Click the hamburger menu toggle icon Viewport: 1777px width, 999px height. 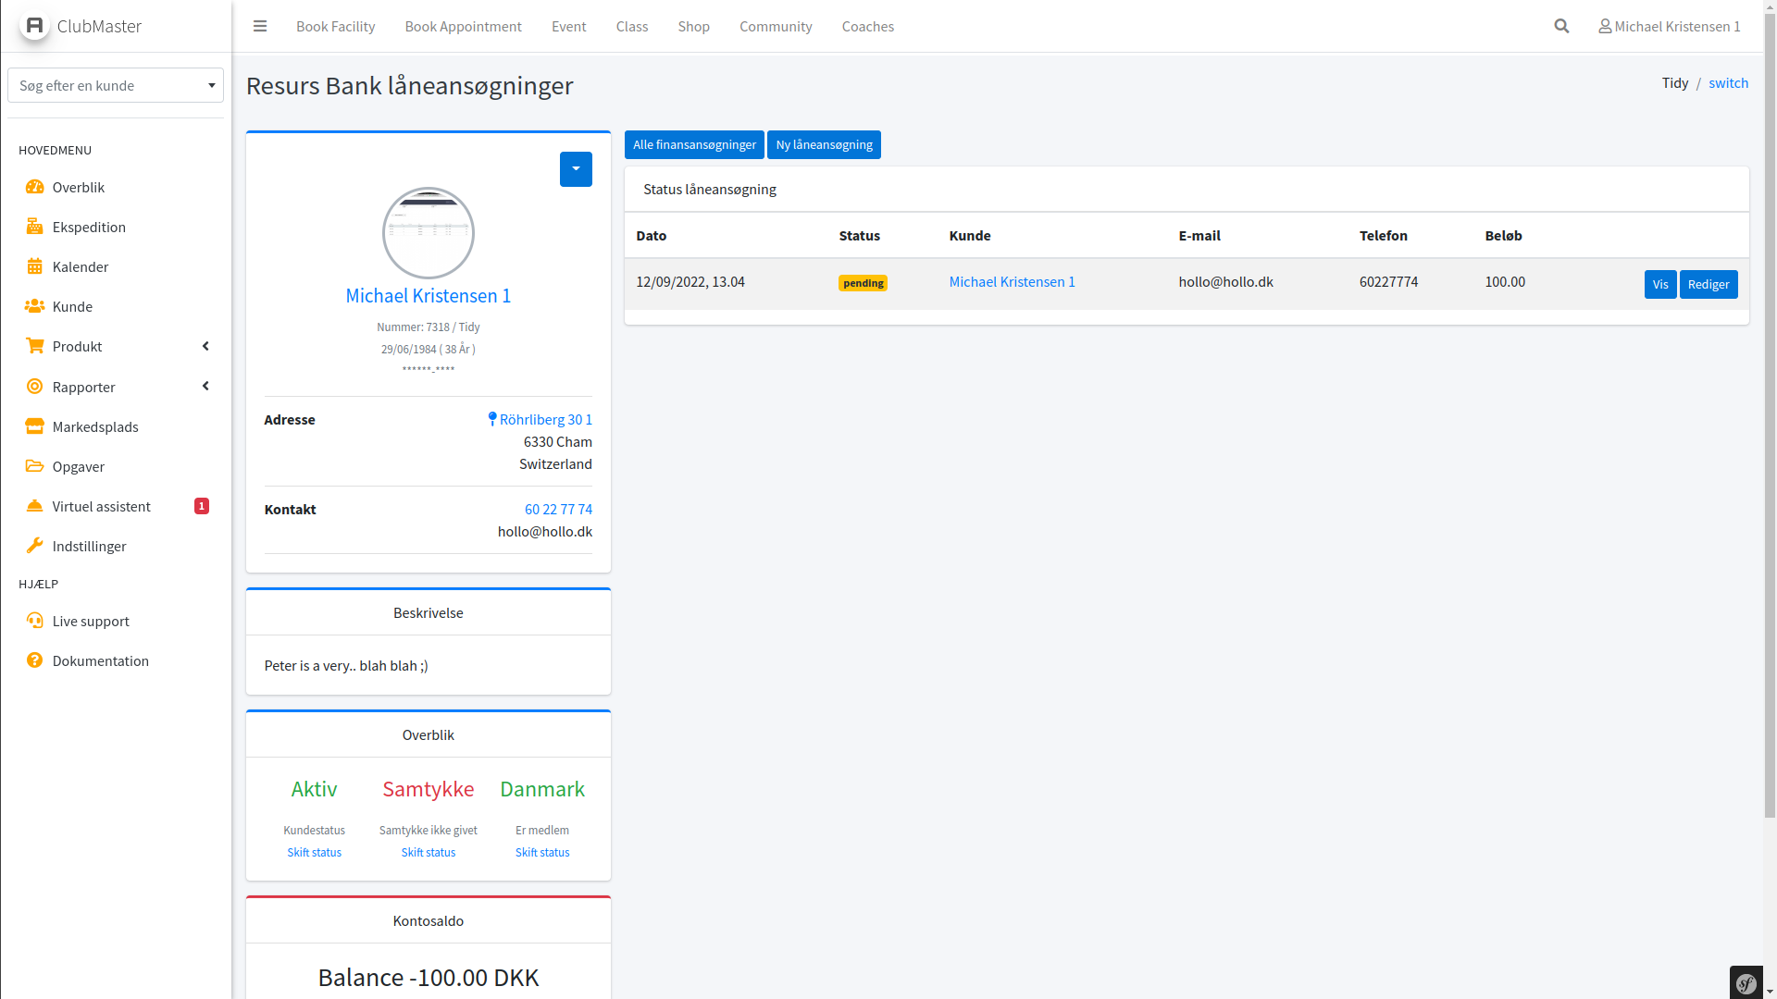click(260, 26)
